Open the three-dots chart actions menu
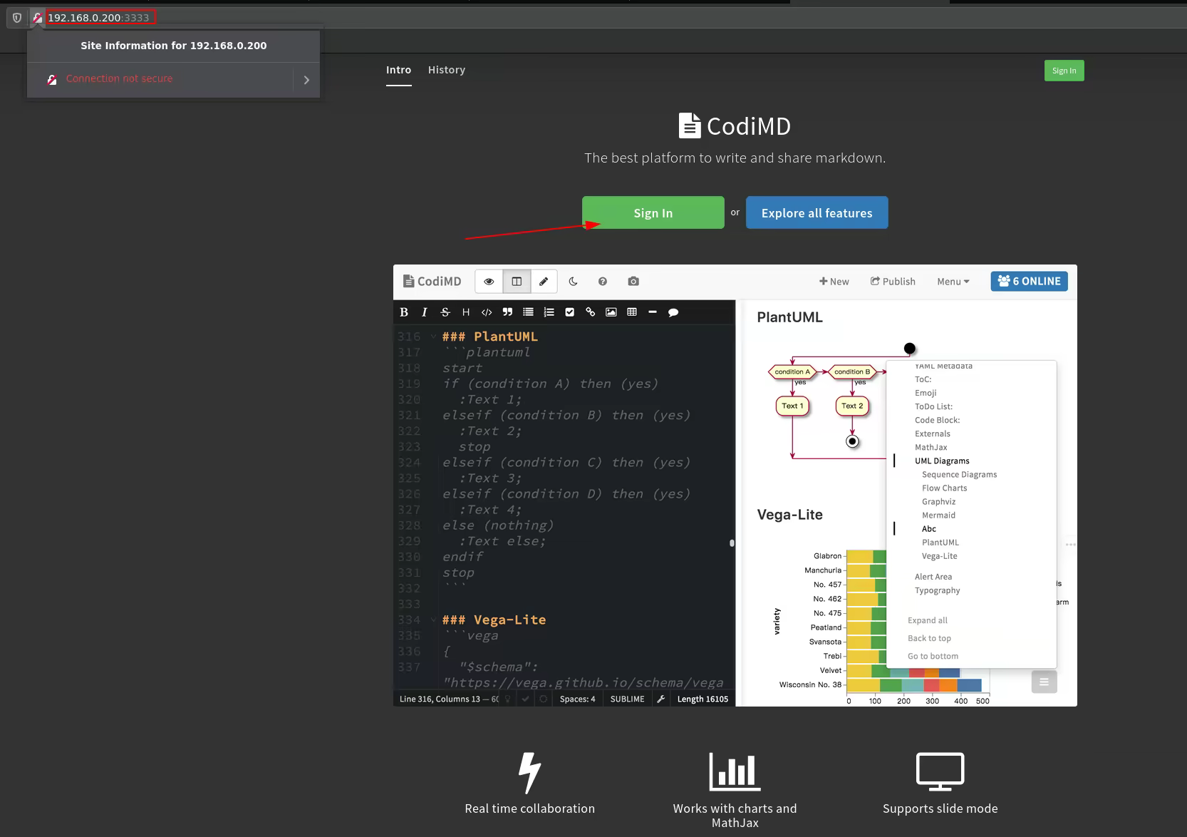 [1070, 545]
